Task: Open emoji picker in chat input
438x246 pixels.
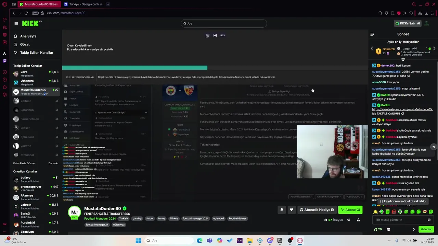Action: click(x=429, y=220)
